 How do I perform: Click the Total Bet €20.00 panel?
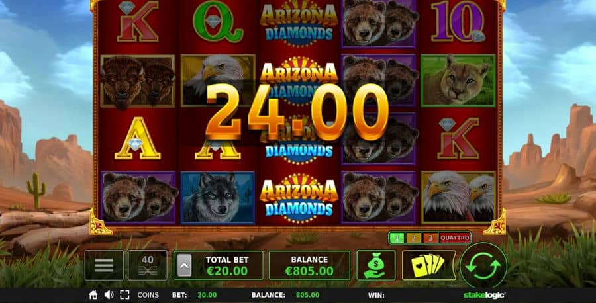(218, 265)
